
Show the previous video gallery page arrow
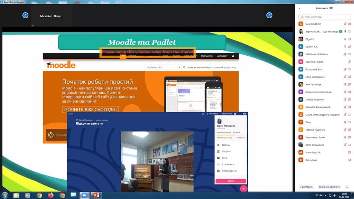point(25,15)
